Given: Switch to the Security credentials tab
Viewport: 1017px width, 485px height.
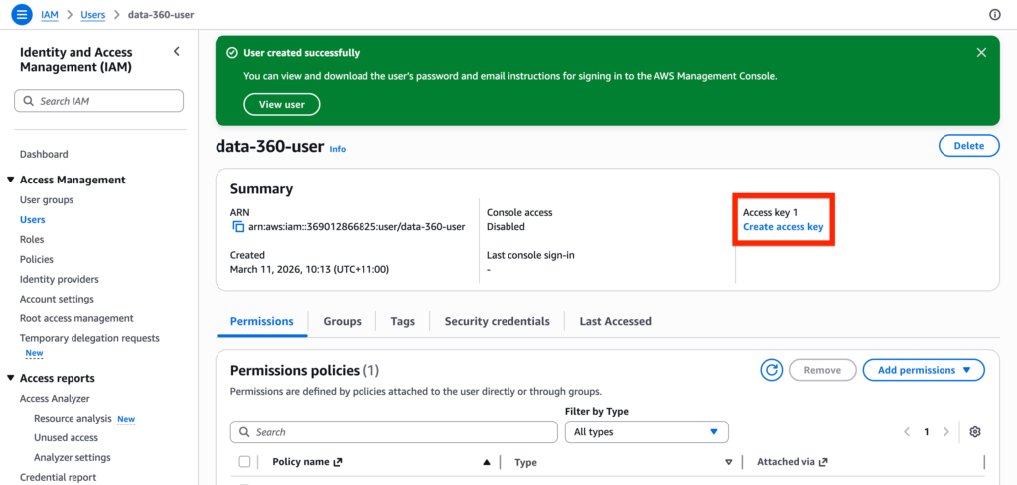Looking at the screenshot, I should click(x=497, y=321).
